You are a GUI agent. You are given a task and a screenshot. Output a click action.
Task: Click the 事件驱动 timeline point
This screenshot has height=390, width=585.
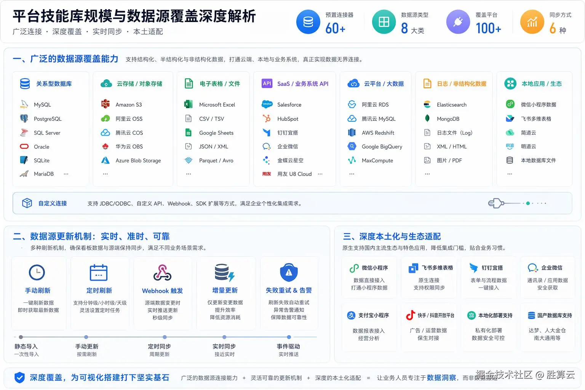(289, 337)
